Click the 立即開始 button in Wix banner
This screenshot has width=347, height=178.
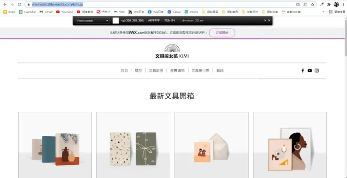click(x=222, y=33)
